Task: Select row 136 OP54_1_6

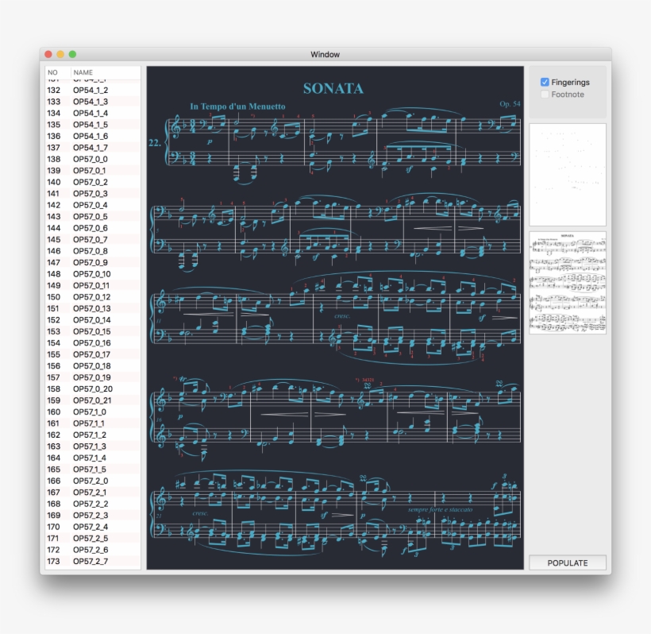Action: [93, 137]
